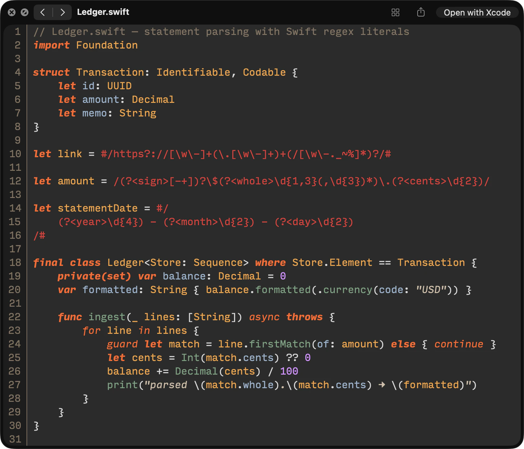Open the Share menu icon

click(x=421, y=12)
